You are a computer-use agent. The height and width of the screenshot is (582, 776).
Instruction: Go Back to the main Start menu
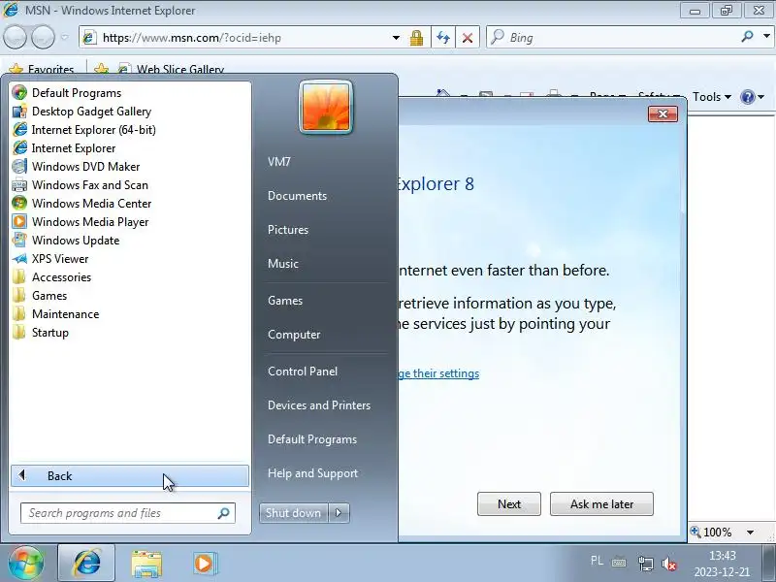[x=130, y=475]
